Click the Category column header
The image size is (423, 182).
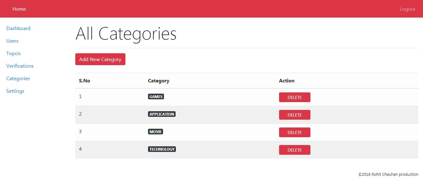[158, 81]
